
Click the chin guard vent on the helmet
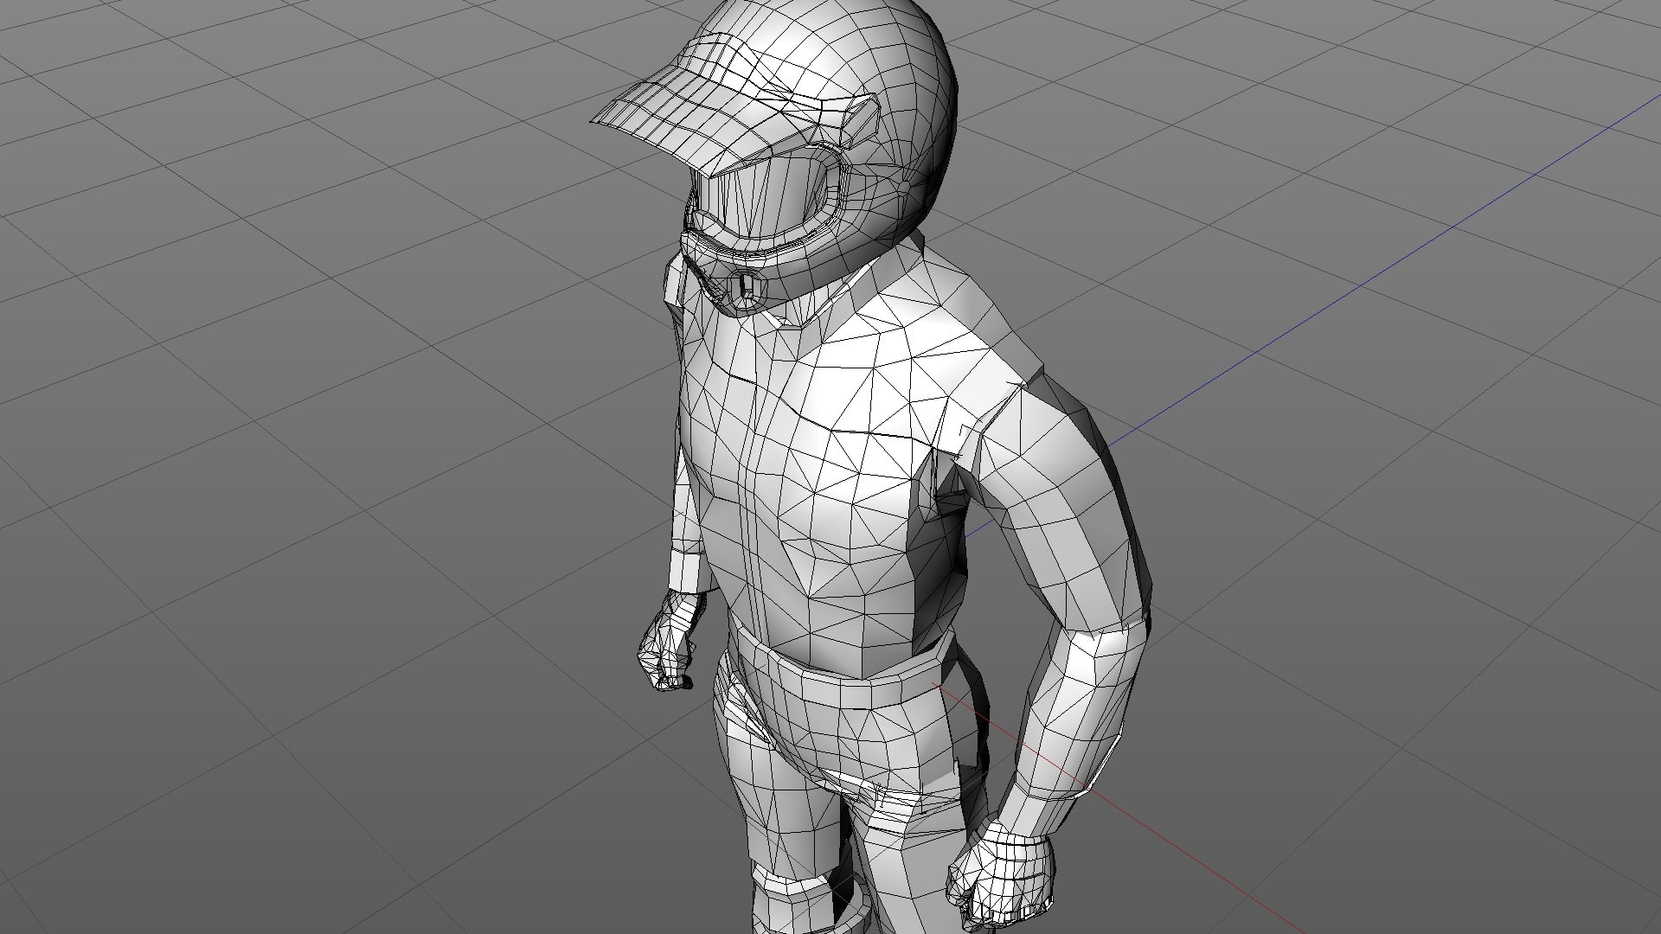(x=746, y=287)
